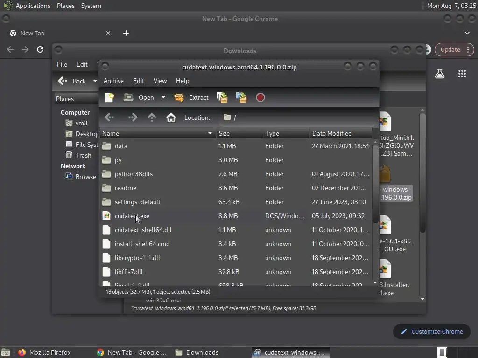Open the Help menu in the archive manager
This screenshot has height=358, width=478.
[183, 81]
